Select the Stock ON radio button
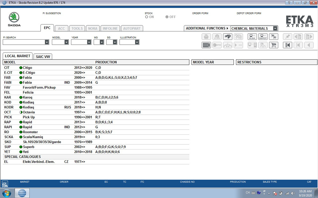 point(146,17)
